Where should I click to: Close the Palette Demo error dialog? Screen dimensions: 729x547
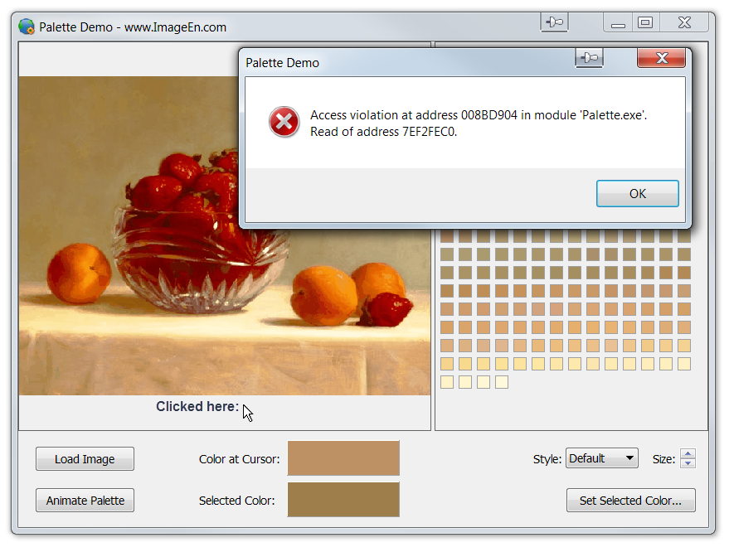coord(661,58)
